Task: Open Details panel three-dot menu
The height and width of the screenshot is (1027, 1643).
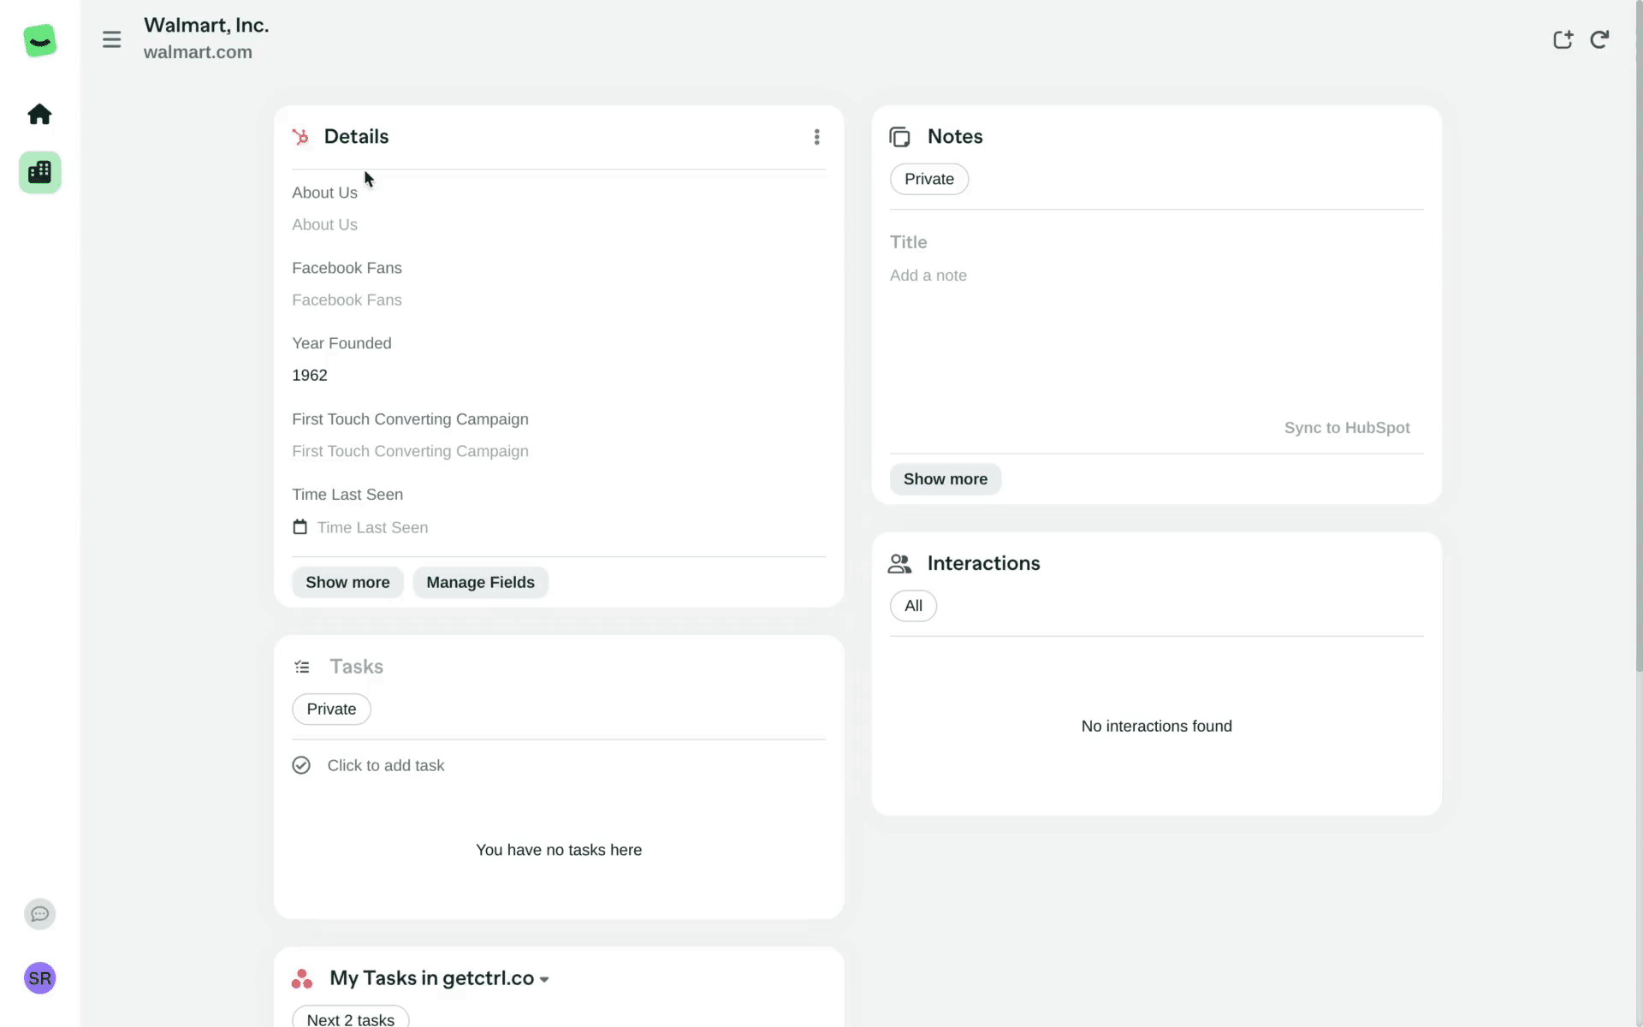Action: [816, 137]
